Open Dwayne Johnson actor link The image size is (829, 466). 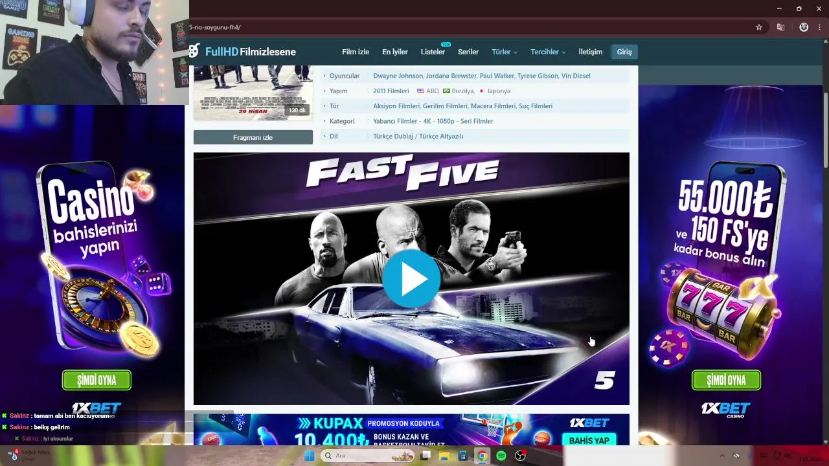tap(398, 76)
